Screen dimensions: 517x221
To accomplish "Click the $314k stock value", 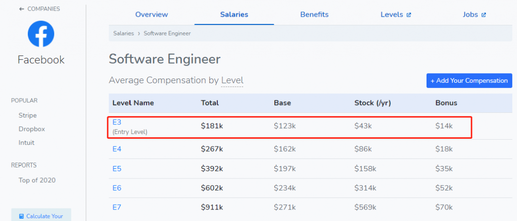I will pos(365,188).
